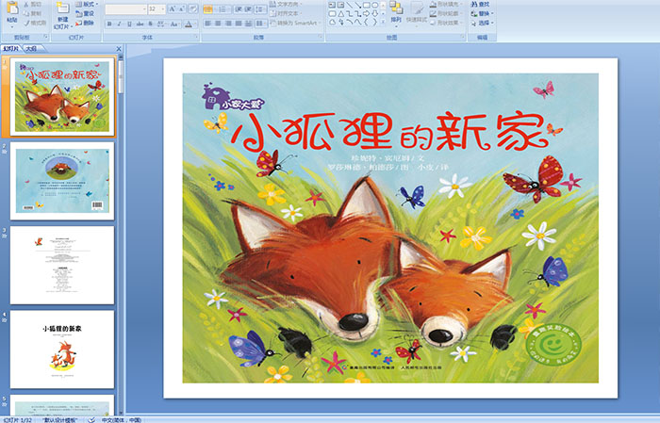Image resolution: width=660 pixels, height=423 pixels.
Task: Toggle text Shadow formatting
Action: click(151, 24)
